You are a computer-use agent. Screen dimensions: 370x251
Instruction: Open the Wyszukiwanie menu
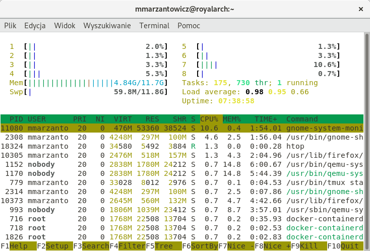click(107, 26)
